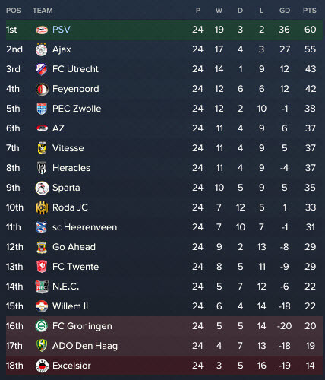Select the ADO Den Haag team name
The height and width of the screenshot is (380, 325).
[x=85, y=346]
